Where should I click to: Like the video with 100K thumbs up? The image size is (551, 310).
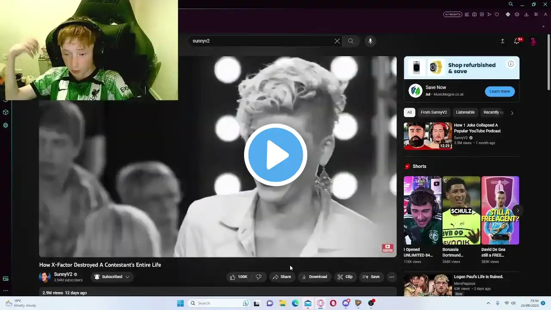tap(238, 277)
